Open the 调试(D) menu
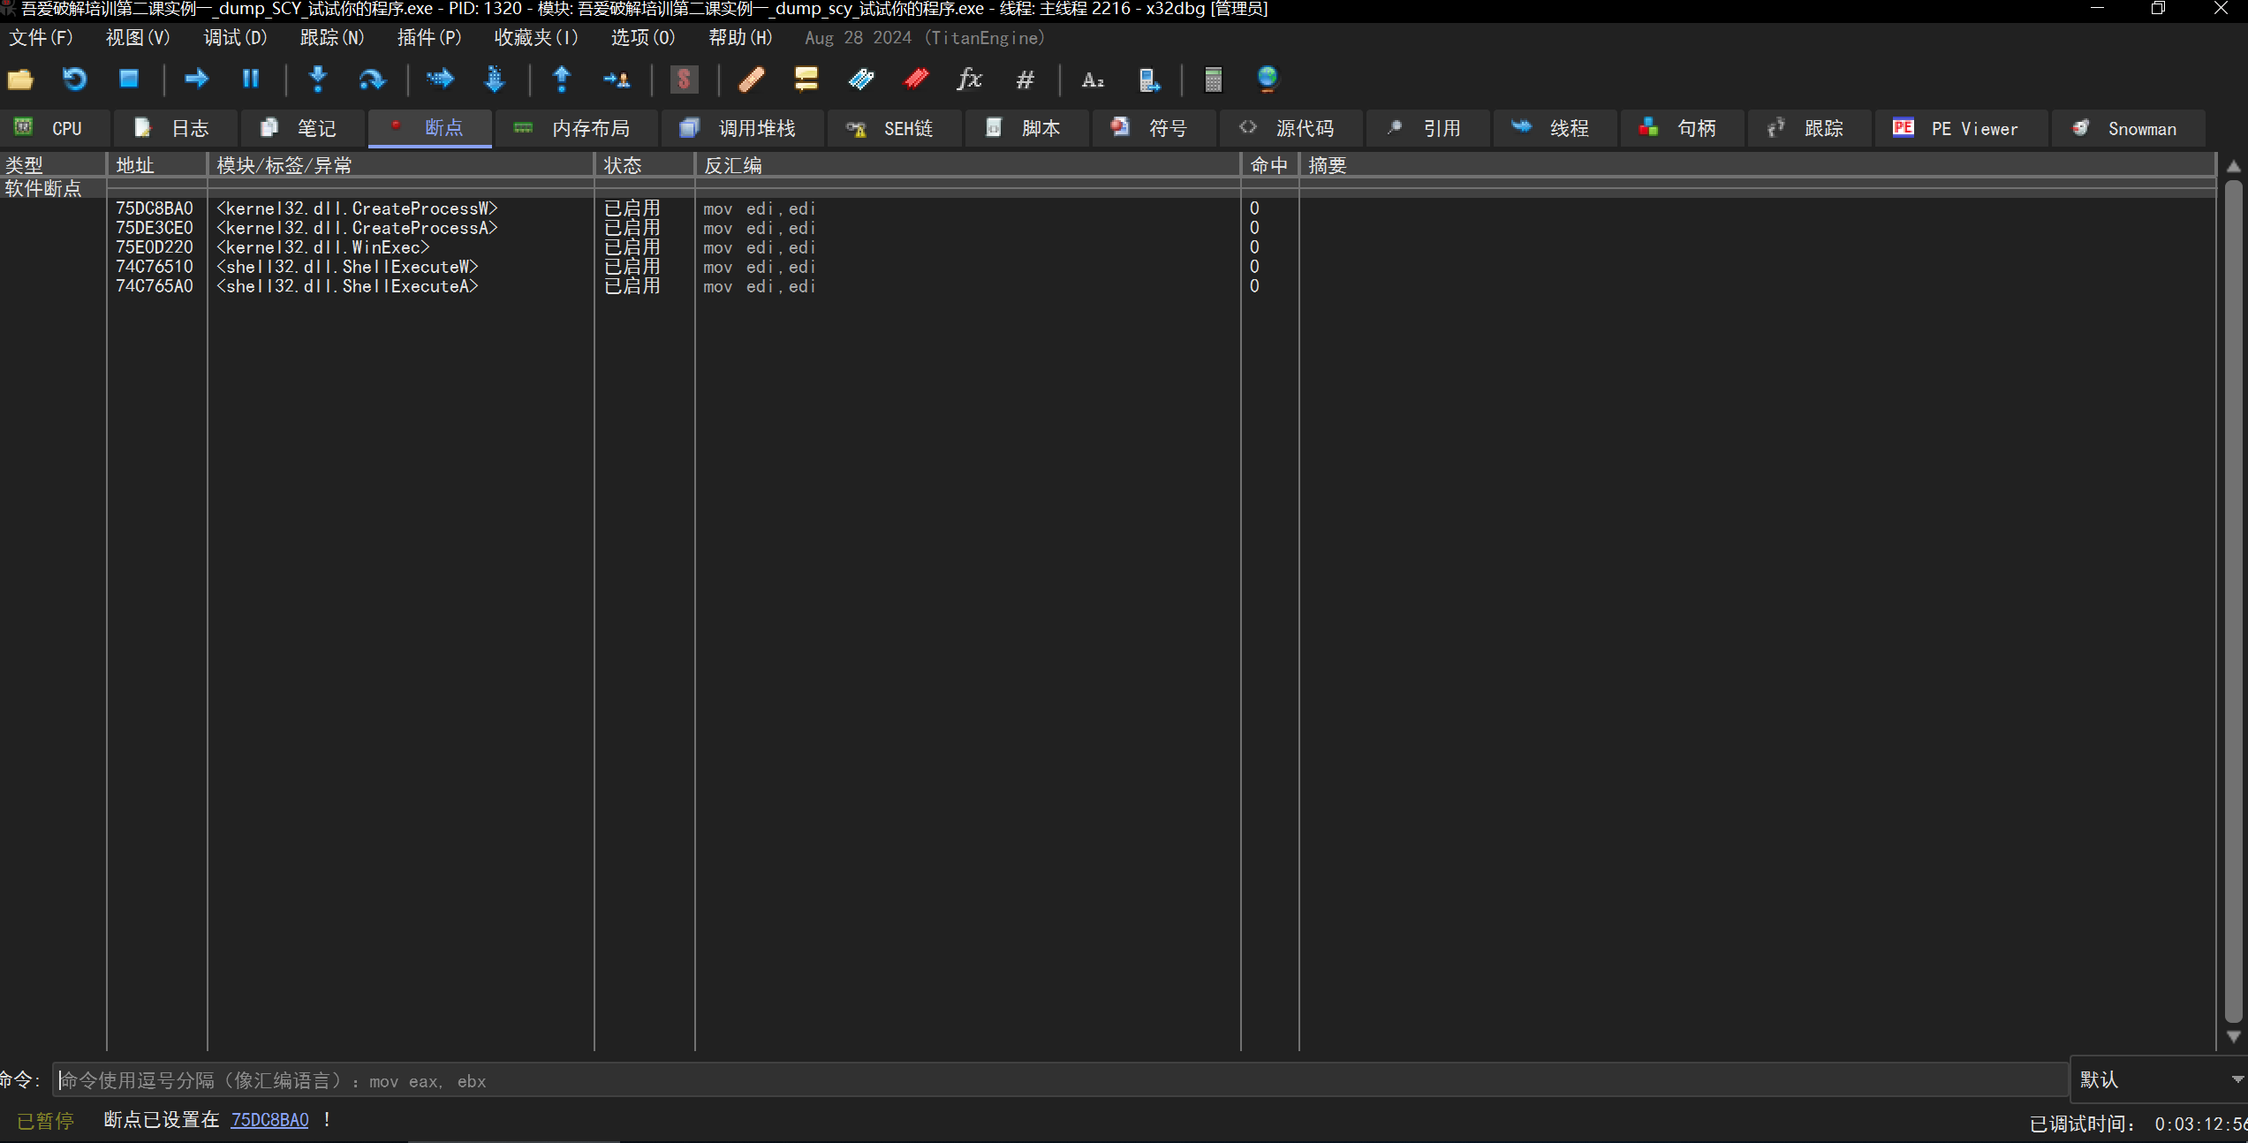 click(235, 37)
